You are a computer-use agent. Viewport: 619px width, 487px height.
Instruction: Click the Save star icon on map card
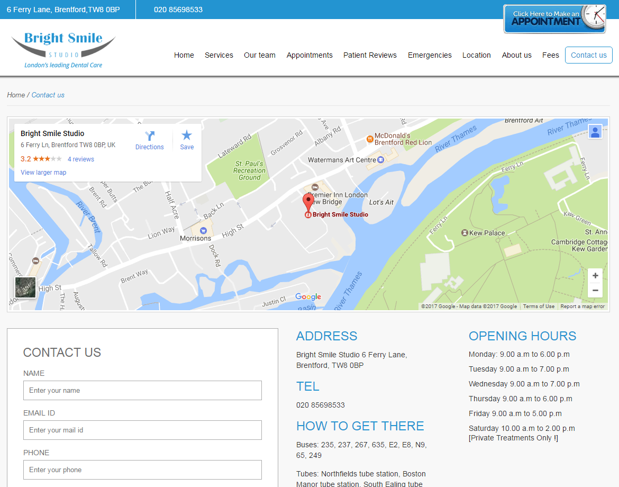click(x=187, y=136)
